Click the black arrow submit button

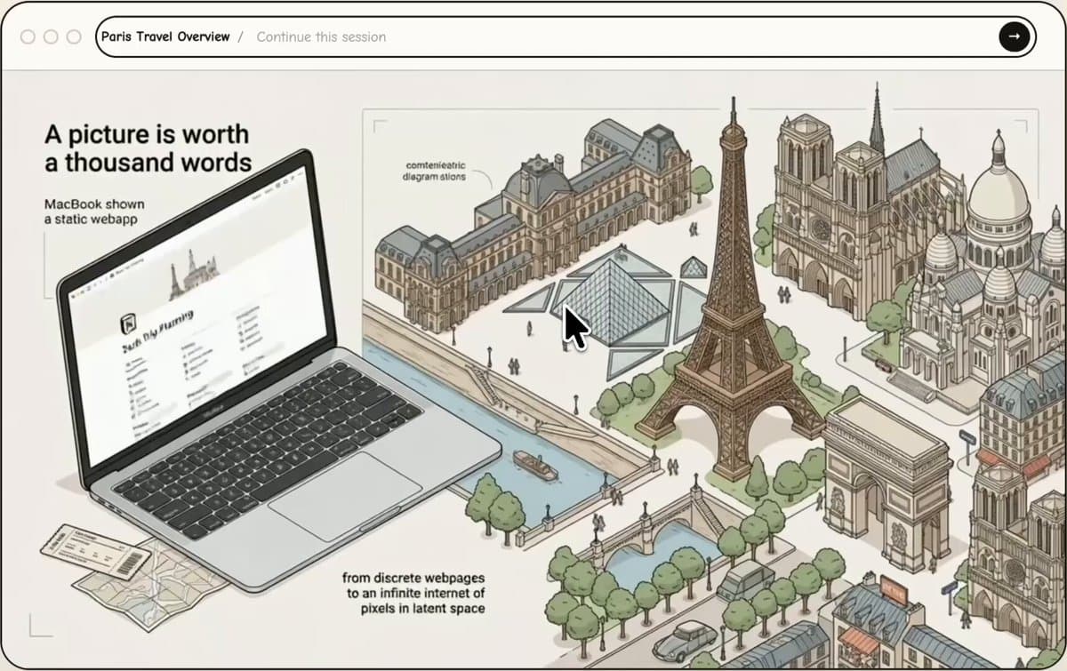[1014, 36]
